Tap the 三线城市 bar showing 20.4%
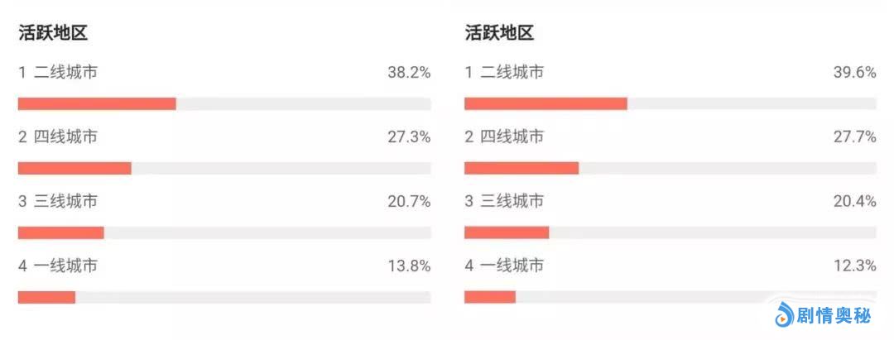The height and width of the screenshot is (340, 894). click(x=507, y=233)
